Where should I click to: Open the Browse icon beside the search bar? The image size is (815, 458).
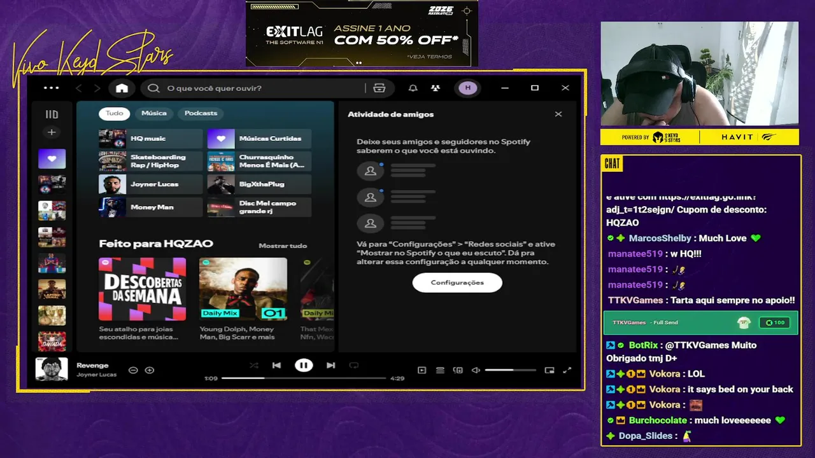pos(379,88)
